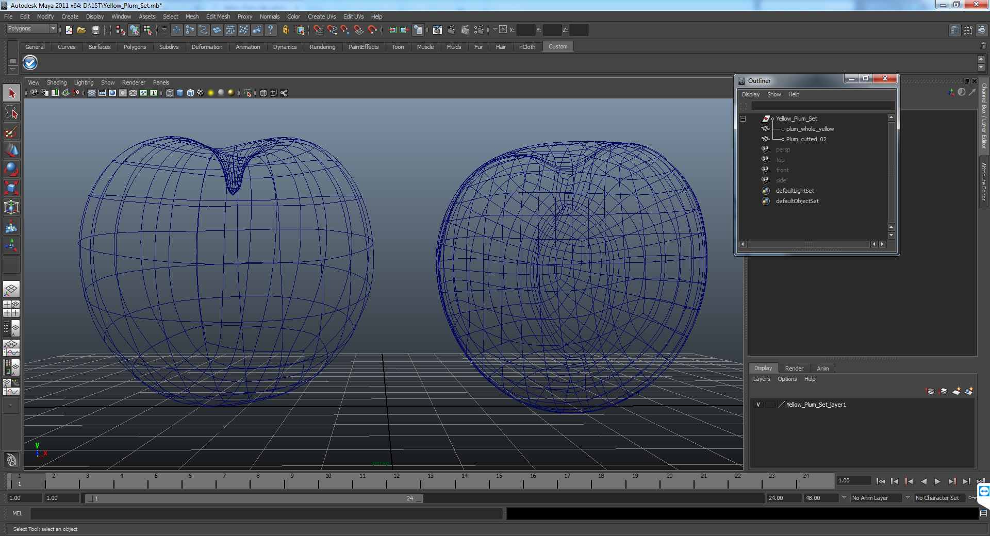Toggle wireframe on shaded in viewport toolbar
This screenshot has height=536, width=990.
pos(190,93)
